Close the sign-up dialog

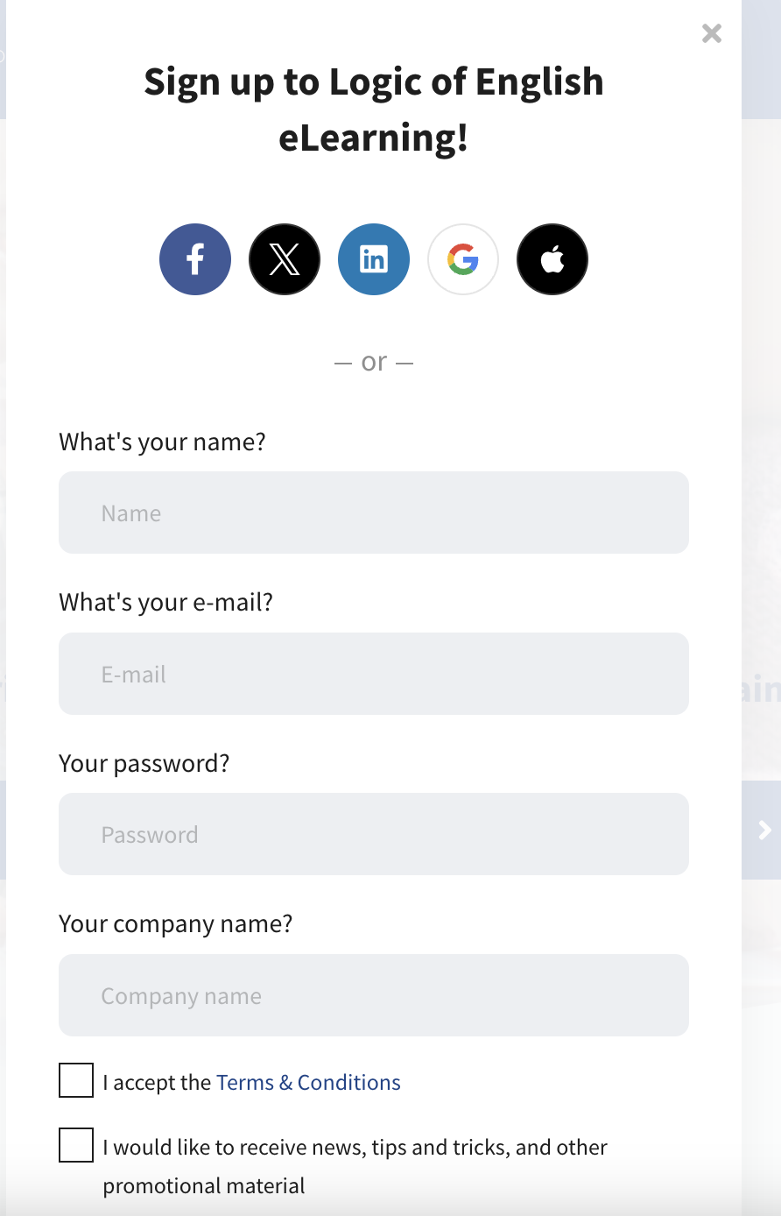712,33
